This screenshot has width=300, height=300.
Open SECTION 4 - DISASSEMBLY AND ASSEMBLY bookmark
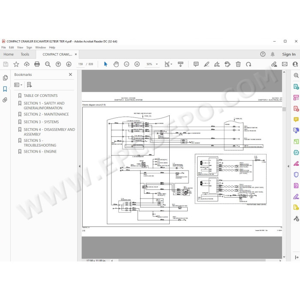pyautogui.click(x=49, y=132)
